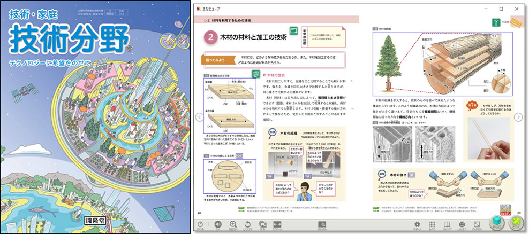Open the 板目板とまさ目板 board figure
The height and width of the screenshot is (235, 529).
pos(229,106)
